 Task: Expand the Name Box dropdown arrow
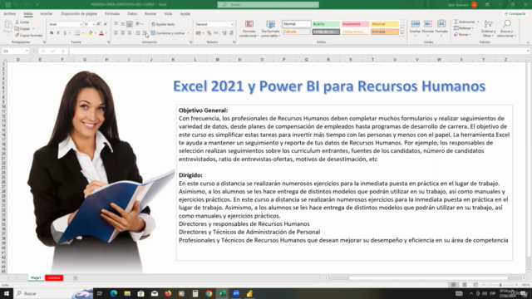(x=27, y=51)
